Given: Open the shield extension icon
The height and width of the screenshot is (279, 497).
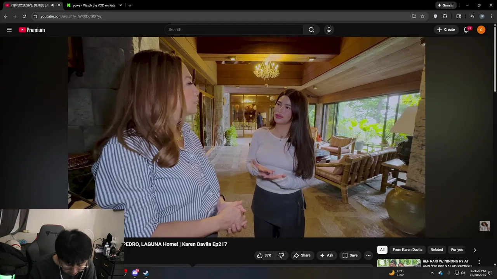Looking at the screenshot, I should (435, 16).
